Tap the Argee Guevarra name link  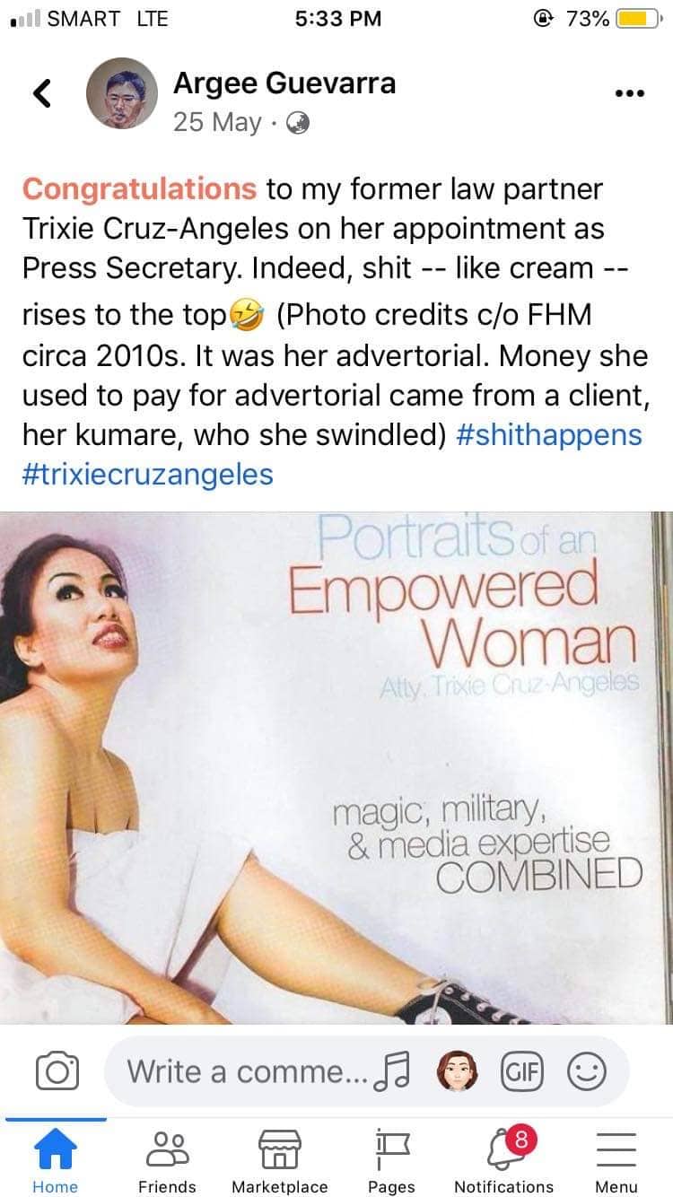284,83
